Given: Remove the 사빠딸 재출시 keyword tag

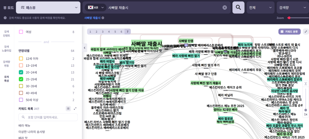Looking at the screenshot, I should click(103, 18).
